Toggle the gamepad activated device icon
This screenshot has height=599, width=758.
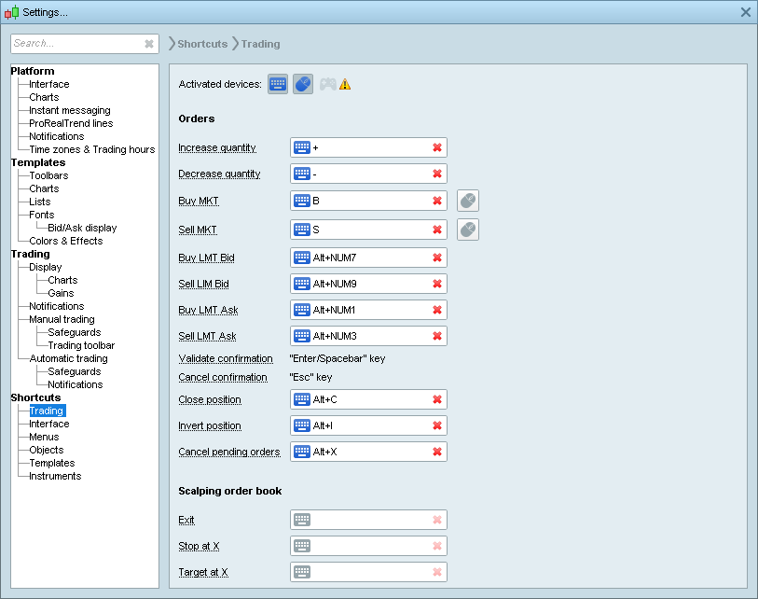point(327,84)
